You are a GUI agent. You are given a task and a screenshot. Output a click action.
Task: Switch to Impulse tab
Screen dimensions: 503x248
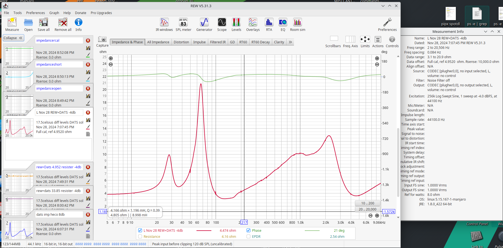(199, 42)
